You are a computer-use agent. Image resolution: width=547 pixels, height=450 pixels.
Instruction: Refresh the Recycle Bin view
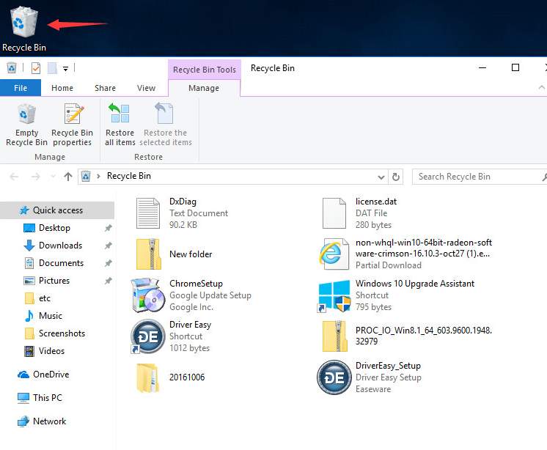coord(396,177)
